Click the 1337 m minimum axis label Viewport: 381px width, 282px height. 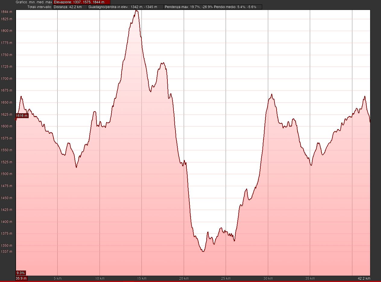[7, 252]
